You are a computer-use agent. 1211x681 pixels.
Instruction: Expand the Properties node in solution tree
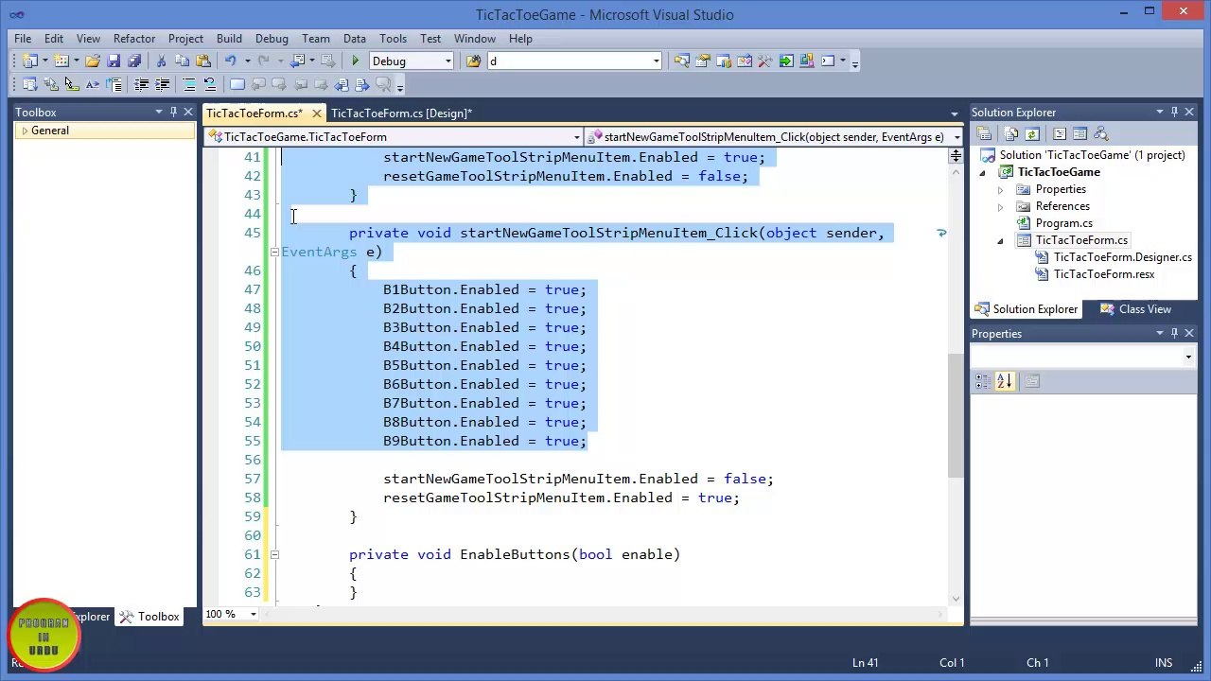point(1001,189)
